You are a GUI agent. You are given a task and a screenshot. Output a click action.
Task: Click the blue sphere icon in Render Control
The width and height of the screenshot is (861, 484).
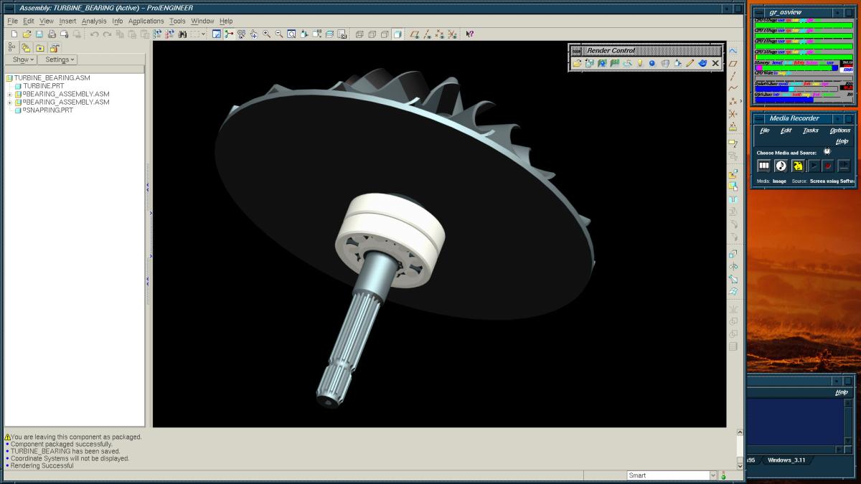[x=652, y=63]
